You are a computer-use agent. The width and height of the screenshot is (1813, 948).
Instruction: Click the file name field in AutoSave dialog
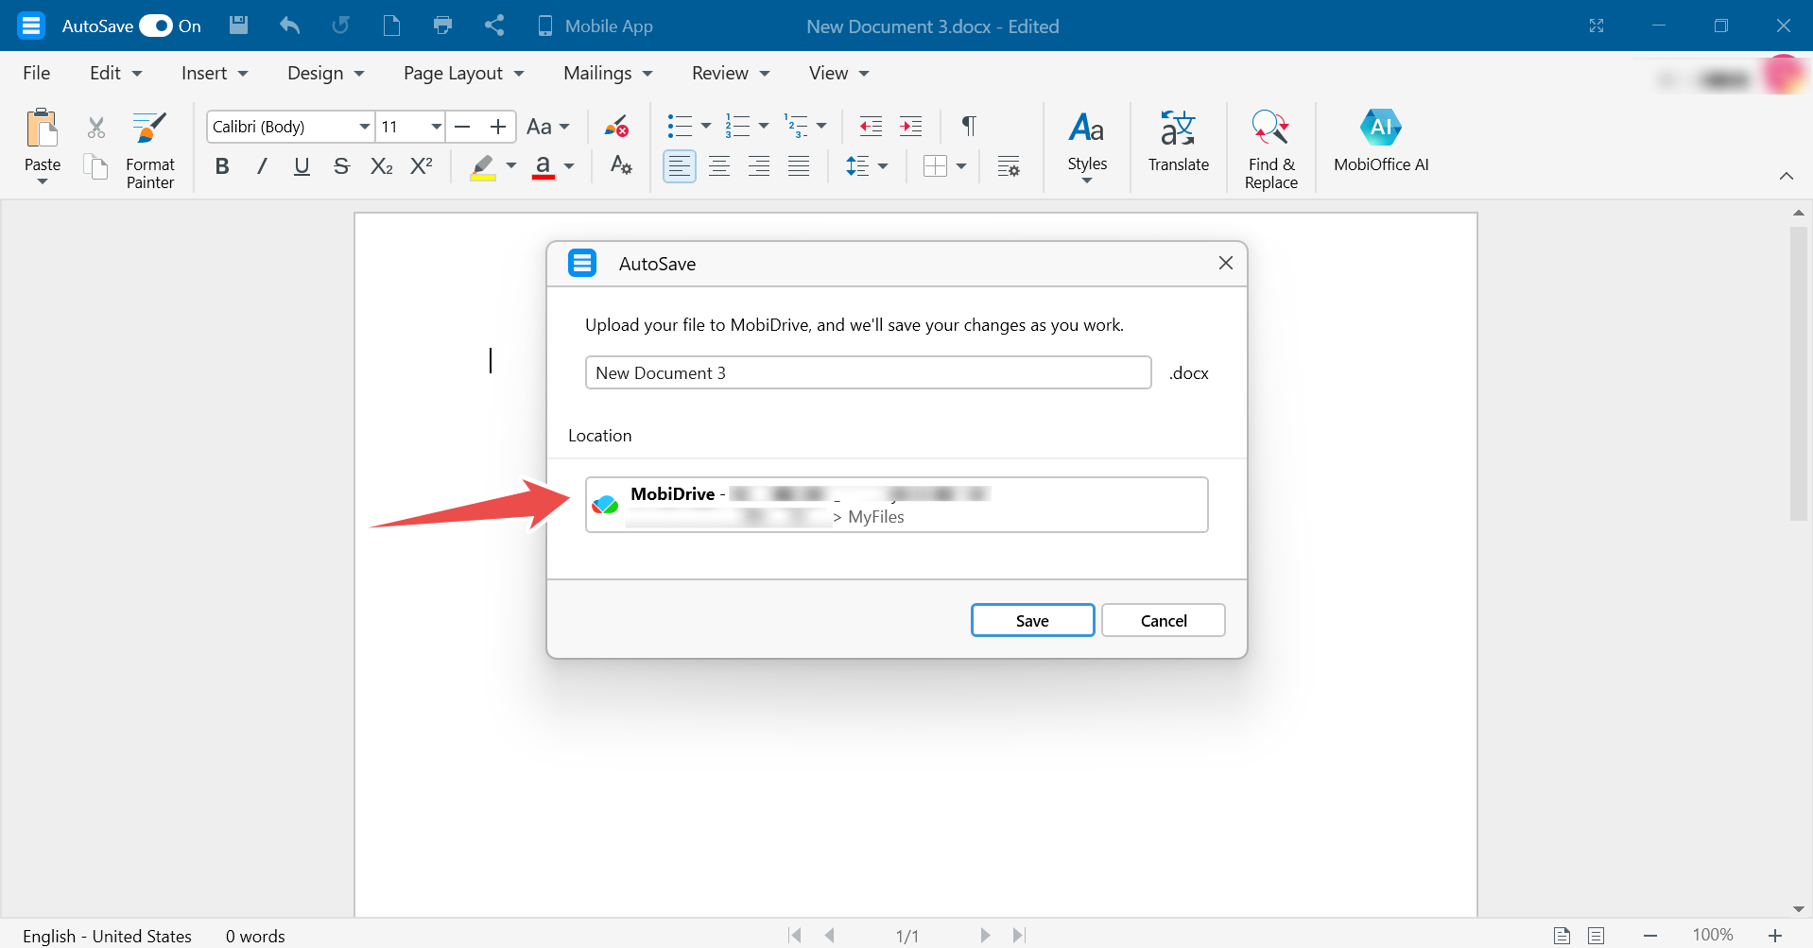coord(868,372)
